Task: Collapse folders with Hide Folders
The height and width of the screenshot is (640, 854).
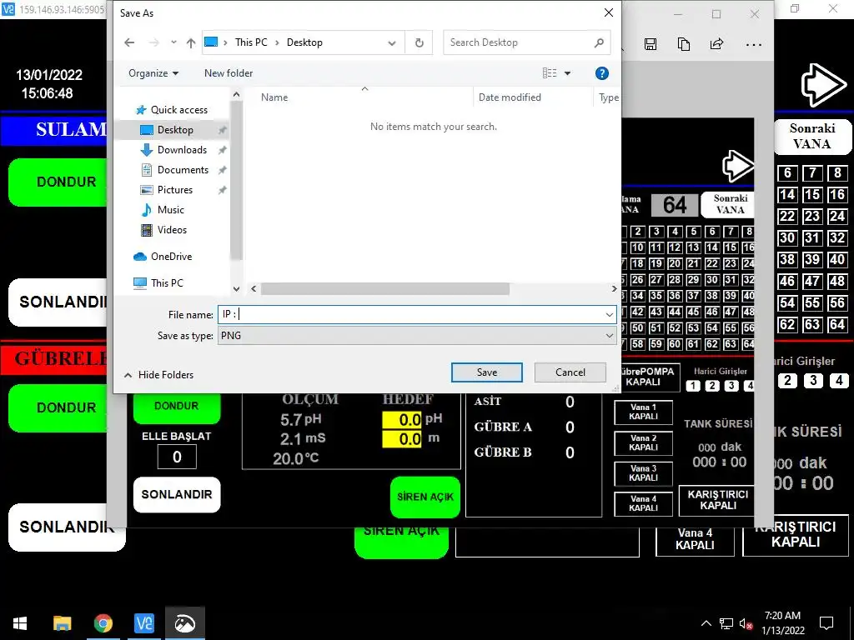Action: 158,374
